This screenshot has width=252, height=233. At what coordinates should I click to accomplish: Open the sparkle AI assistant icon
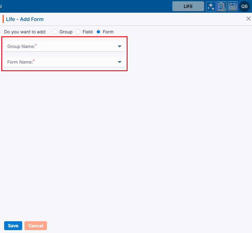(211, 6)
